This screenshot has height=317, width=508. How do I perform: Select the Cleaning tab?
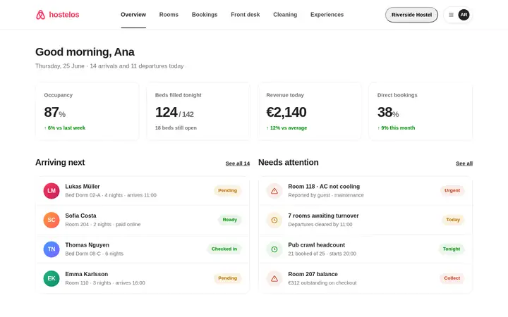click(x=285, y=15)
